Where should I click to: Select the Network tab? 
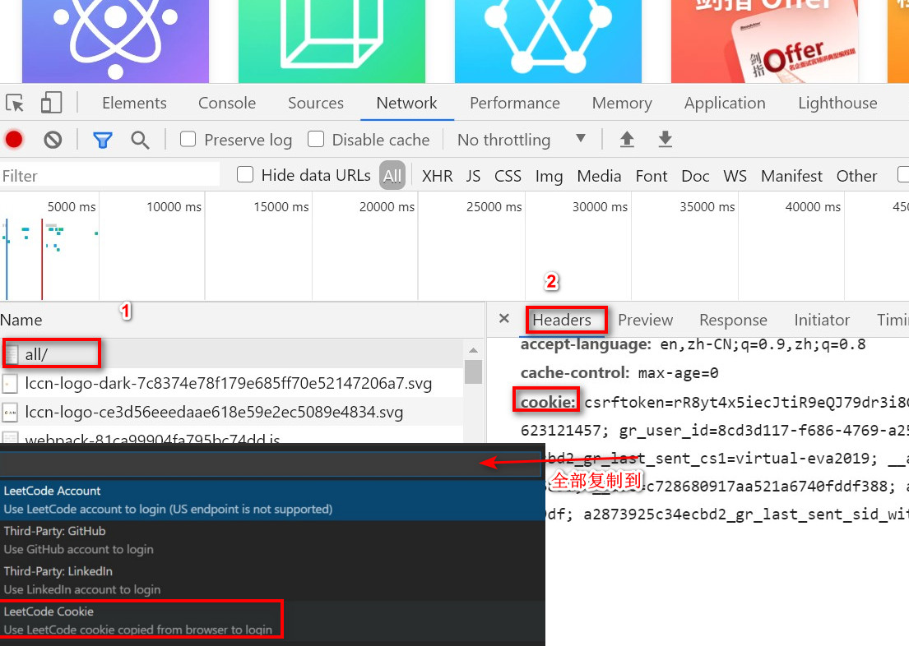pyautogui.click(x=406, y=103)
